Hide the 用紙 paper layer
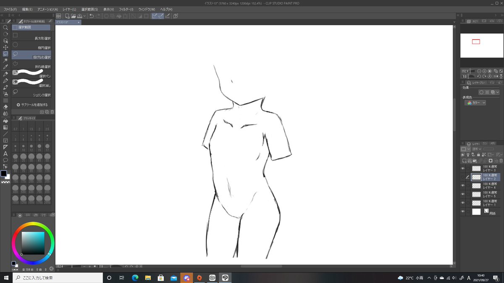Screen dimensions: 504x283 point(463,212)
